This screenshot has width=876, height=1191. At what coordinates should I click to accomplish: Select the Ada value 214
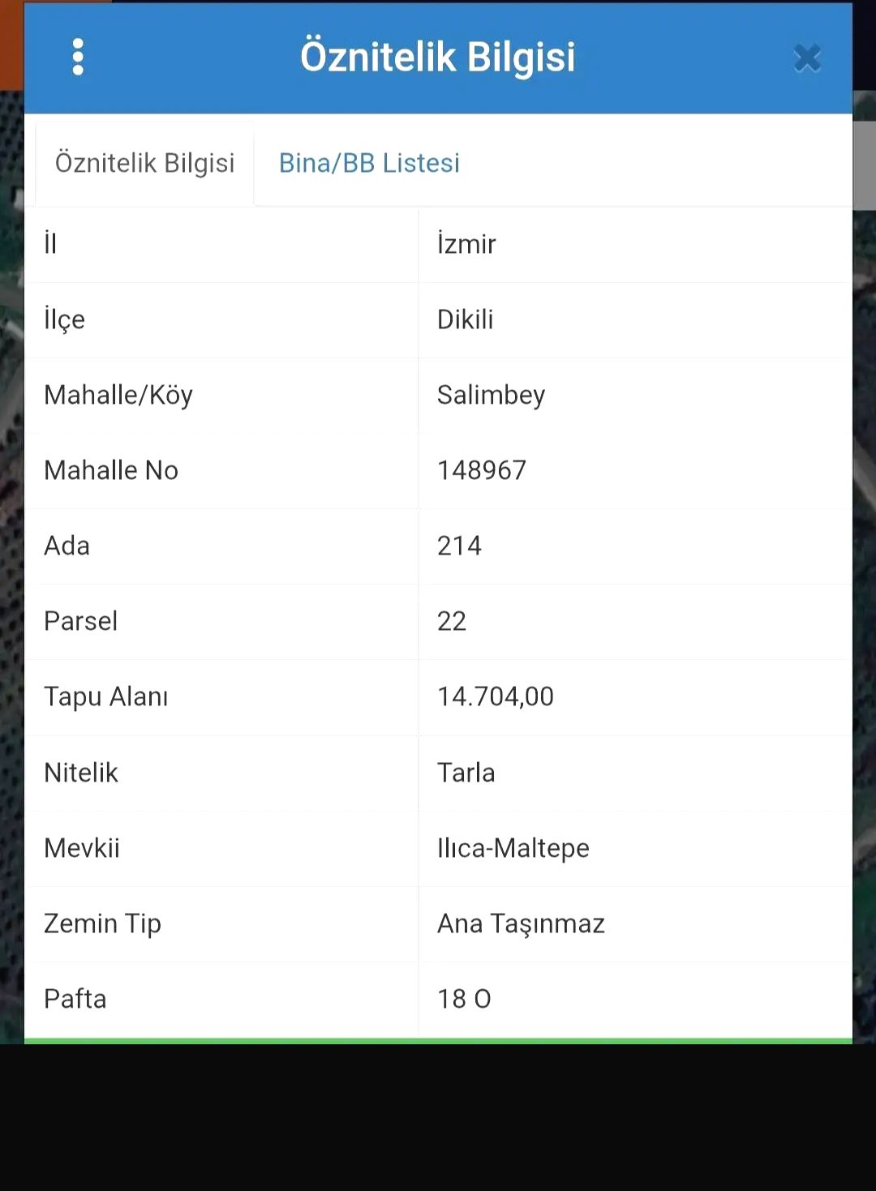click(459, 546)
